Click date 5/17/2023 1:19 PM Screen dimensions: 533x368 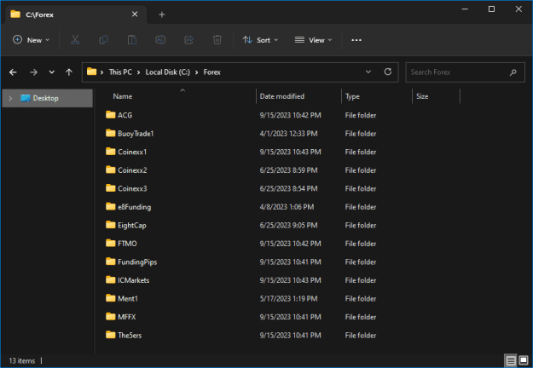(x=288, y=298)
